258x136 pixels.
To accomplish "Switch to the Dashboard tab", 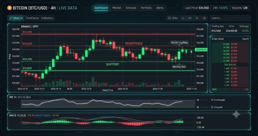I will pyautogui.click(x=101, y=8).
